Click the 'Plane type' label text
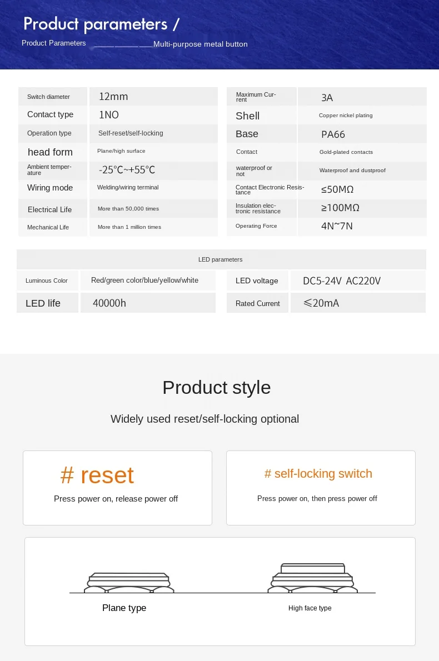The image size is (439, 661). pyautogui.click(x=124, y=608)
